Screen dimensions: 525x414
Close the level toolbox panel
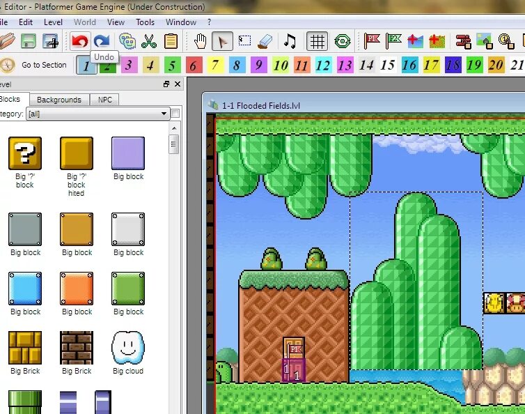click(x=178, y=84)
